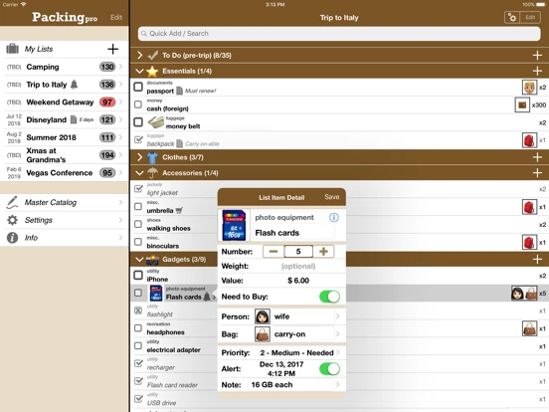Tap red backpack icon on backpack row
This screenshot has height=412, width=549.
coord(529,140)
